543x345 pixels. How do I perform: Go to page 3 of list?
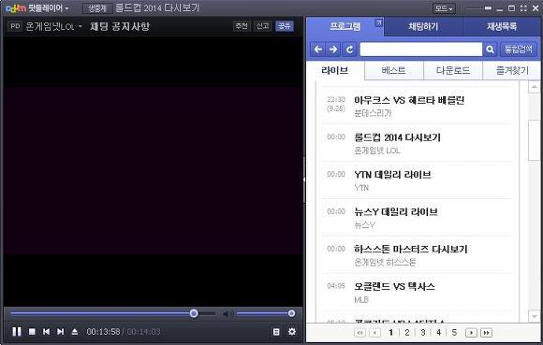point(423,333)
